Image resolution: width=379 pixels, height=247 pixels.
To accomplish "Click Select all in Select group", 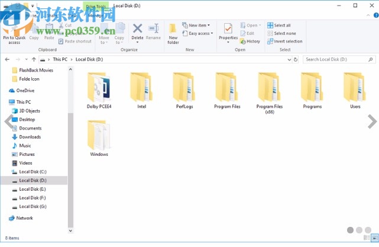I will [279, 25].
